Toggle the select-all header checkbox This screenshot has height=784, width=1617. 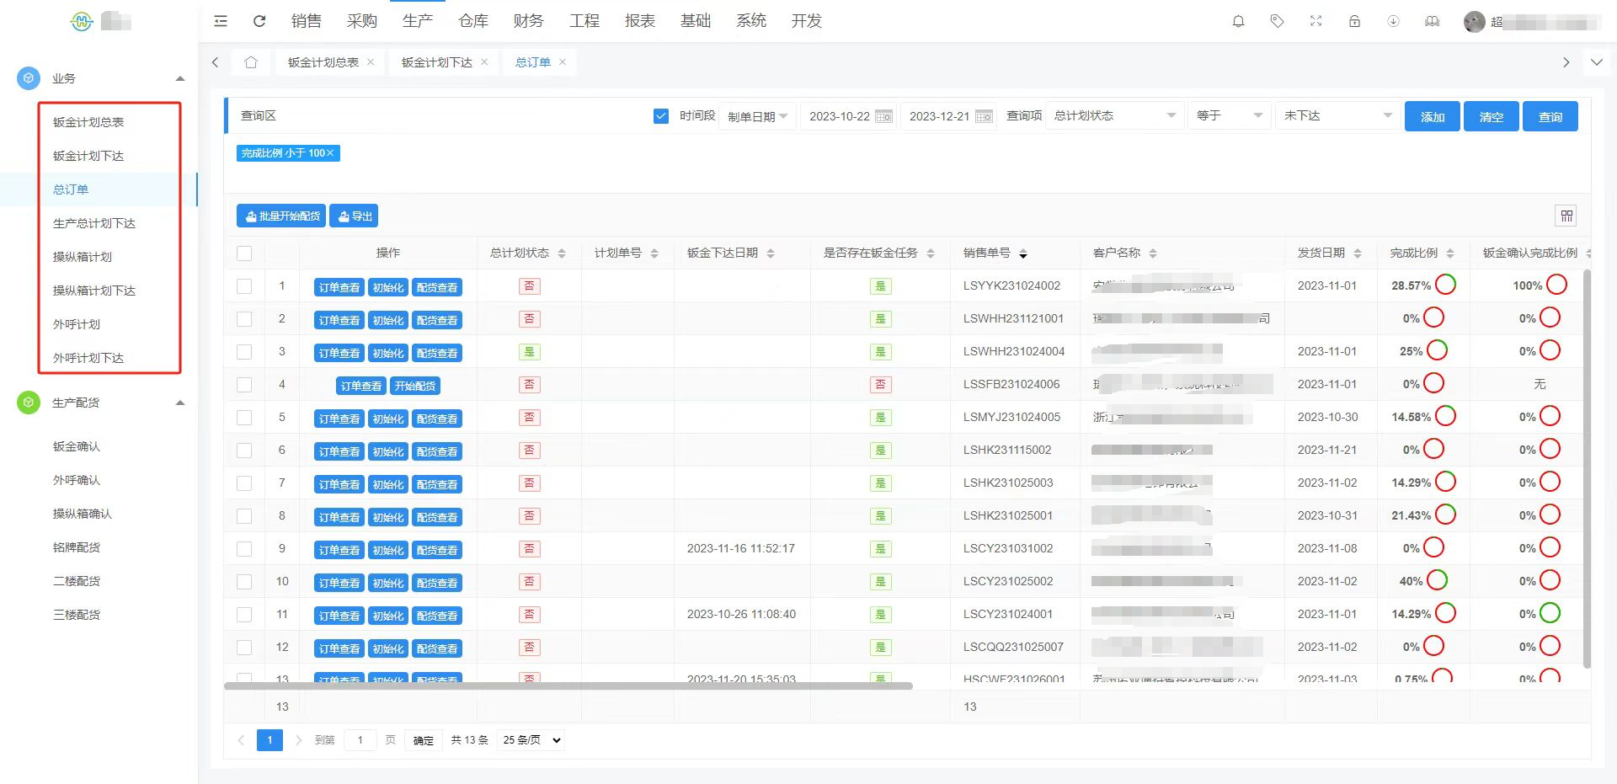(x=244, y=253)
